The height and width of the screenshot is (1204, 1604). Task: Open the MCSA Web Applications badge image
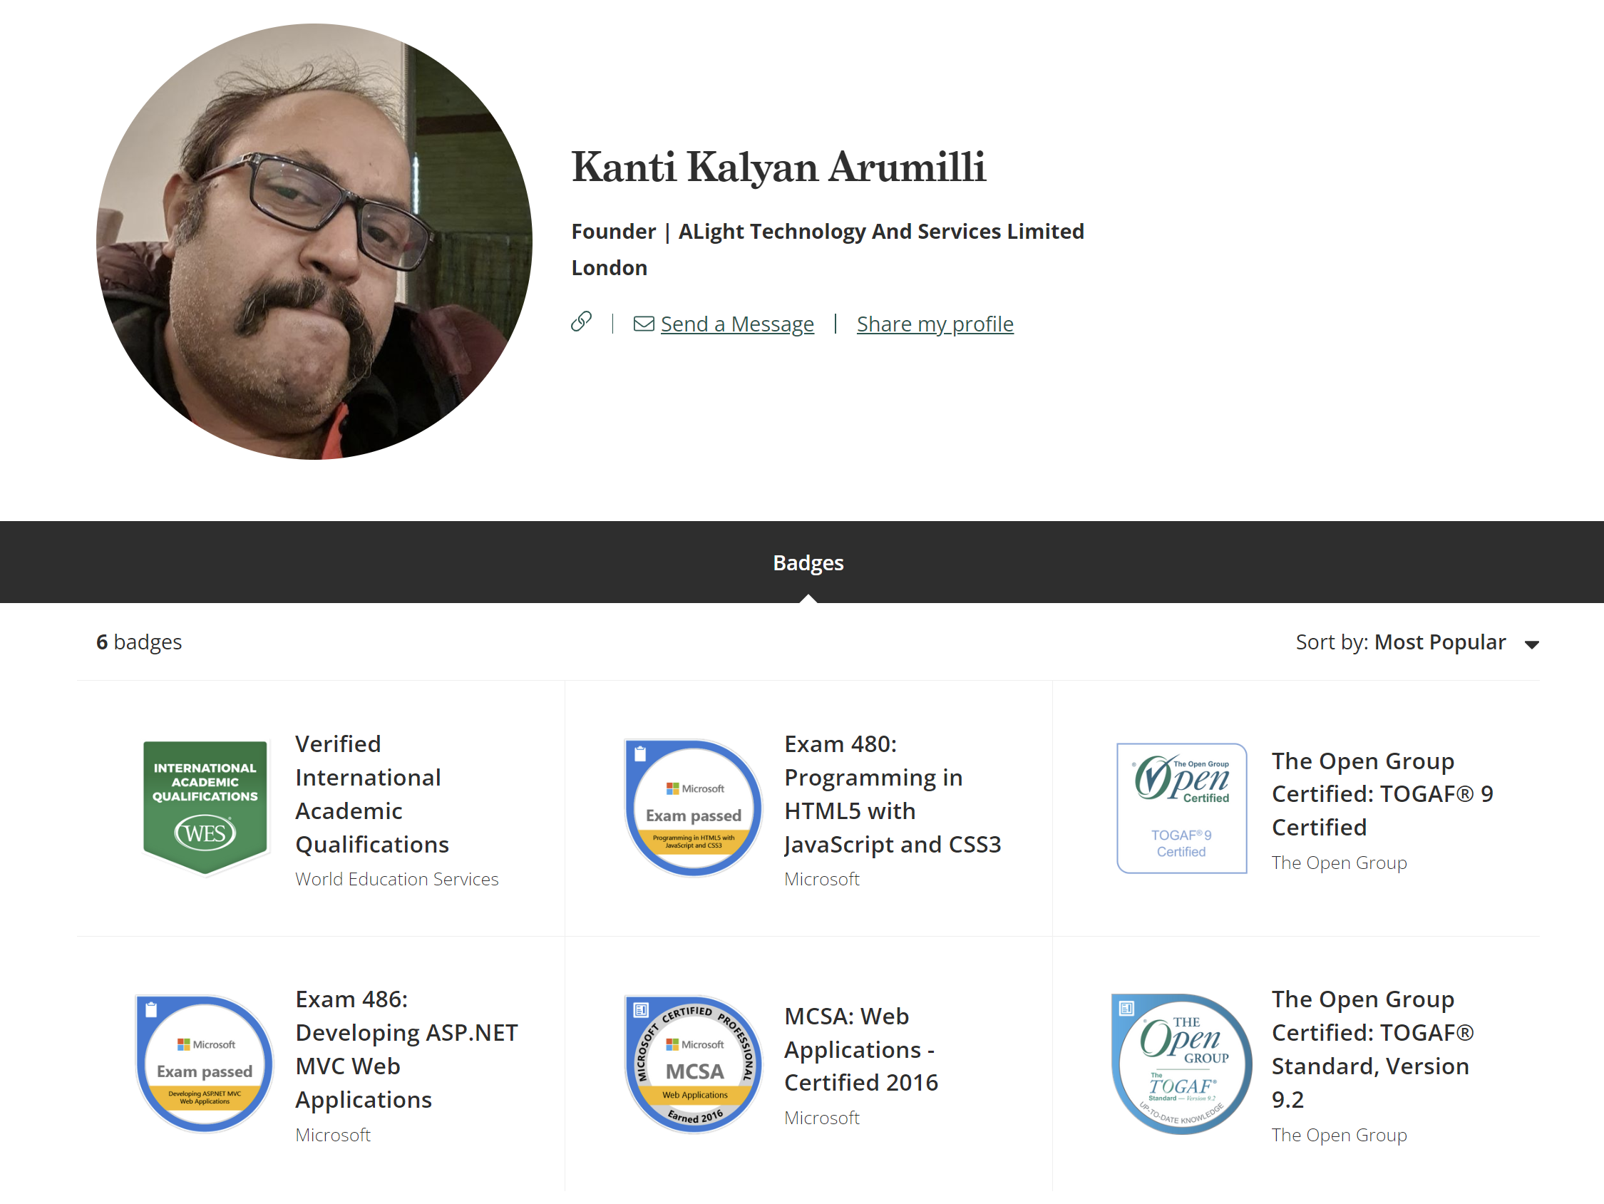693,1064
